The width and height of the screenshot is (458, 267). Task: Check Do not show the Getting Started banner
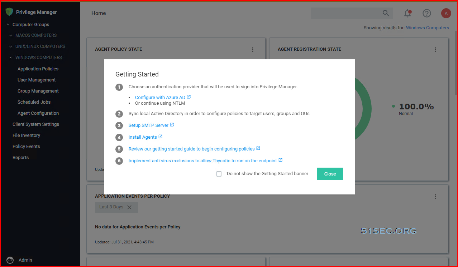[x=219, y=174]
